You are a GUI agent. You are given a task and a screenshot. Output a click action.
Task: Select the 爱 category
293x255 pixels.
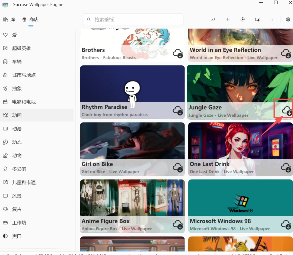click(37, 35)
